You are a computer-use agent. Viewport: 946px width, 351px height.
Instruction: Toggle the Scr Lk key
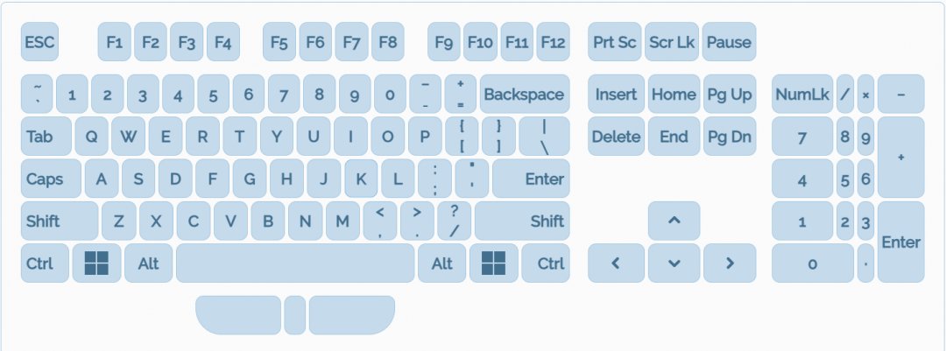coord(672,42)
